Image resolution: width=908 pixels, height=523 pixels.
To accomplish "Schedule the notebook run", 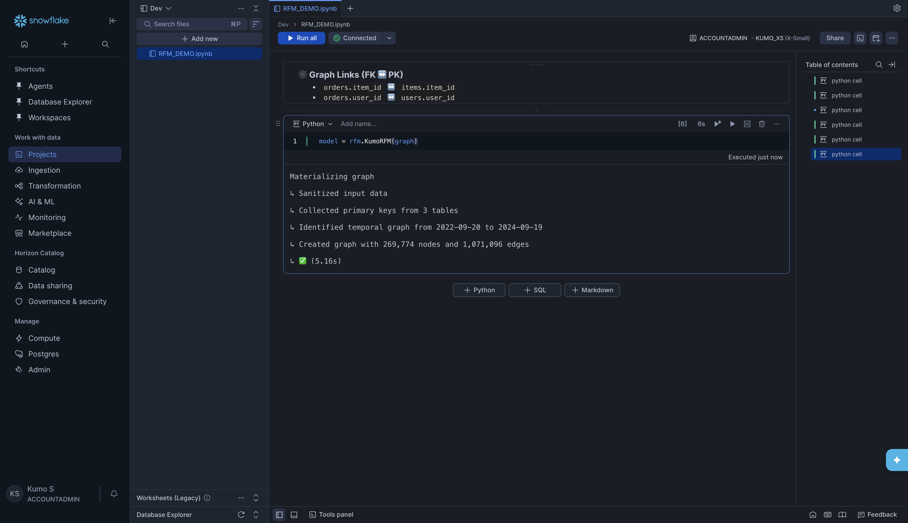I will [876, 38].
